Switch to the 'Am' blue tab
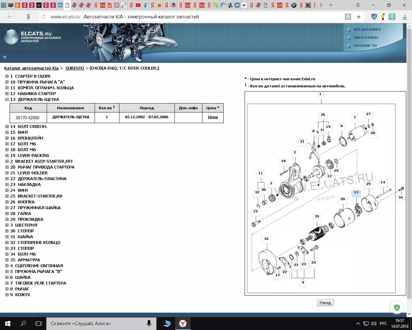412x330 pixels. (60, 5)
